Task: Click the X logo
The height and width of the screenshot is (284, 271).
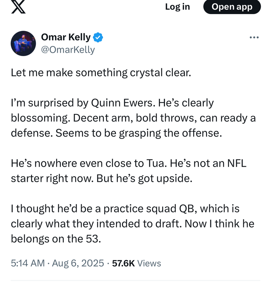Action: (x=18, y=7)
